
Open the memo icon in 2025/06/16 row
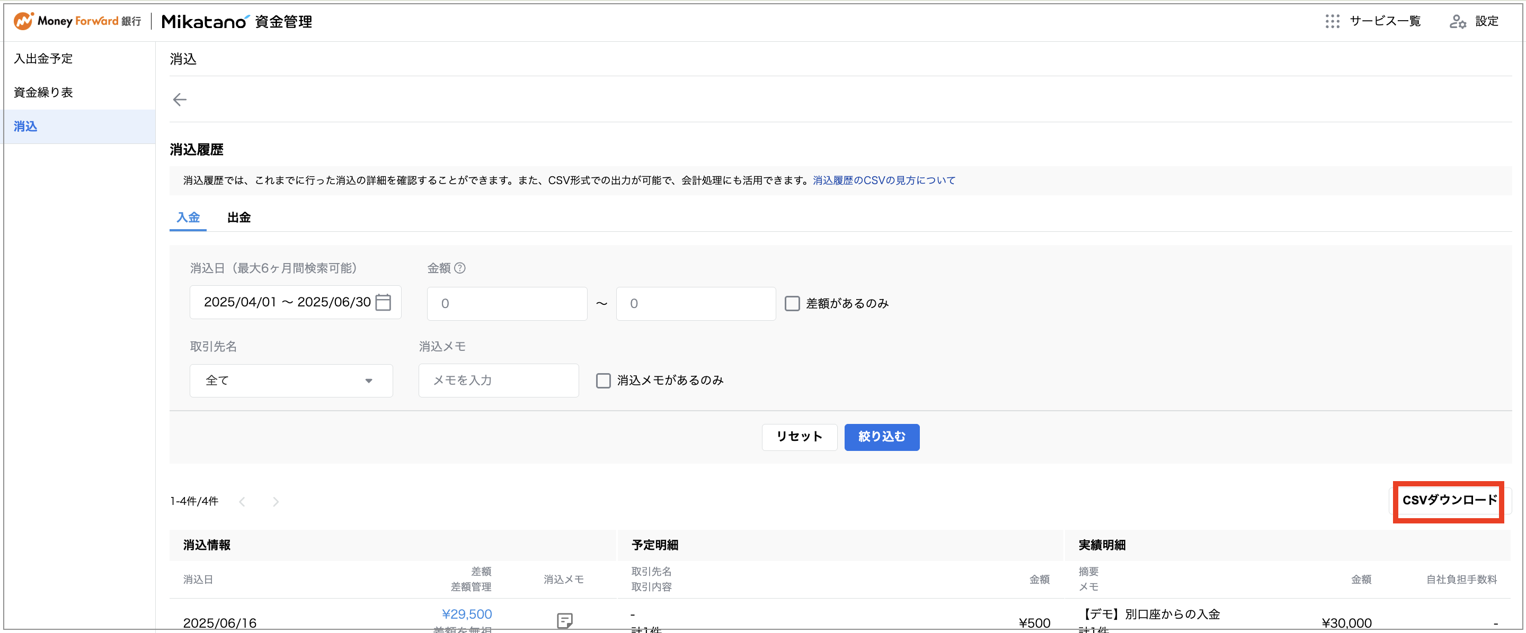pos(564,621)
